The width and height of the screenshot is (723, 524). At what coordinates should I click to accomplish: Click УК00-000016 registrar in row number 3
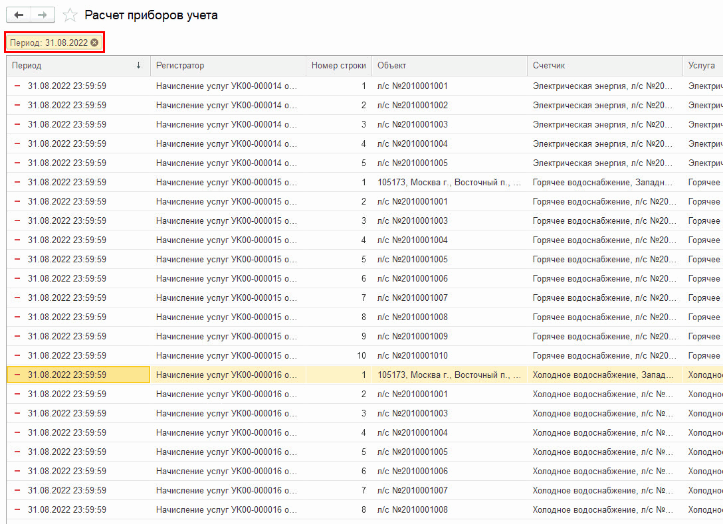pyautogui.click(x=227, y=413)
